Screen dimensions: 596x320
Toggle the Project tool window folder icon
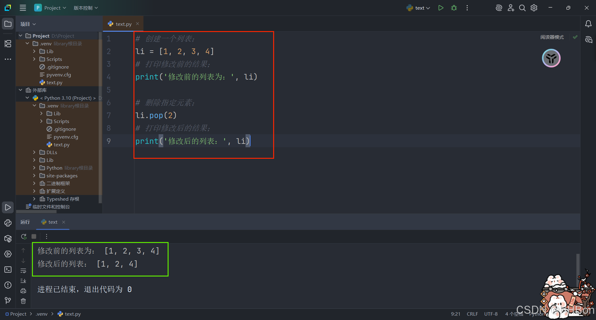[8, 24]
